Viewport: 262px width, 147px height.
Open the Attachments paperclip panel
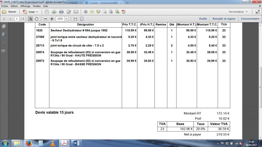click(x=4, y=43)
